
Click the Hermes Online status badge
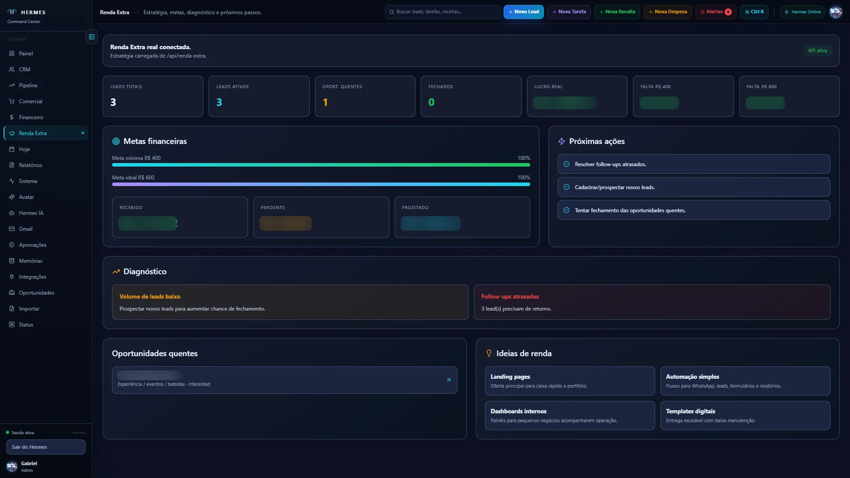pos(803,12)
